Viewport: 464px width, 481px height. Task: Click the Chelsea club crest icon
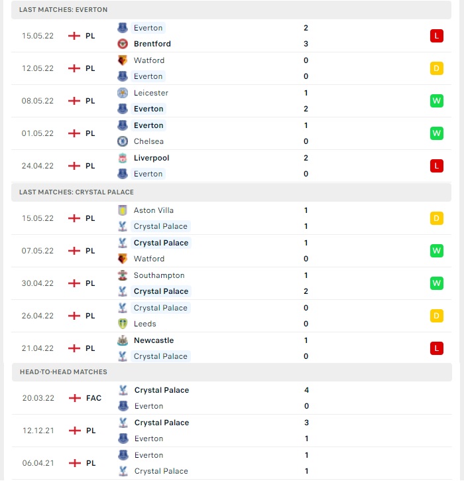pos(123,141)
